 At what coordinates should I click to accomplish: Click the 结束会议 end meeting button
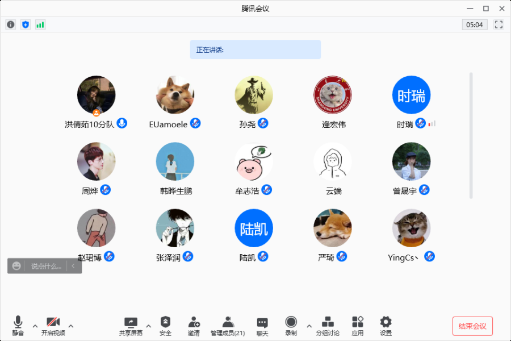[472, 326]
